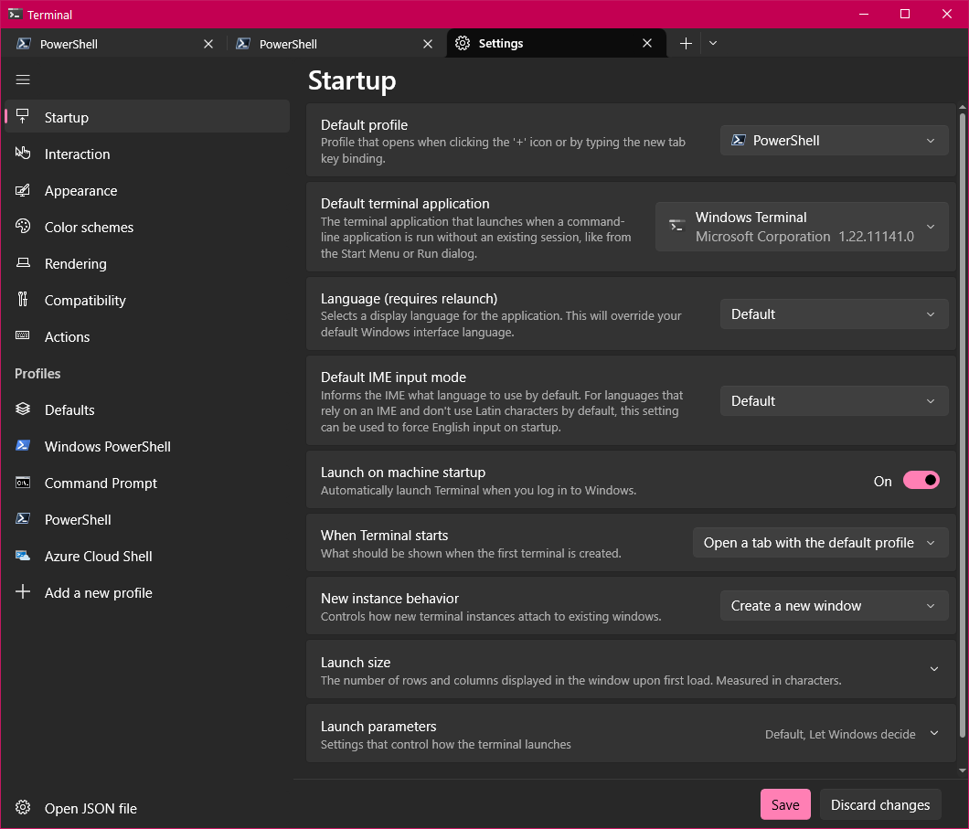969x829 pixels.
Task: Click the Startup sidebar icon
Action: [x=23, y=117]
